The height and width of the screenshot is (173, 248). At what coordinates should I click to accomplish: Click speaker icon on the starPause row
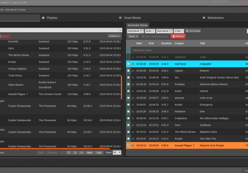[133, 64]
